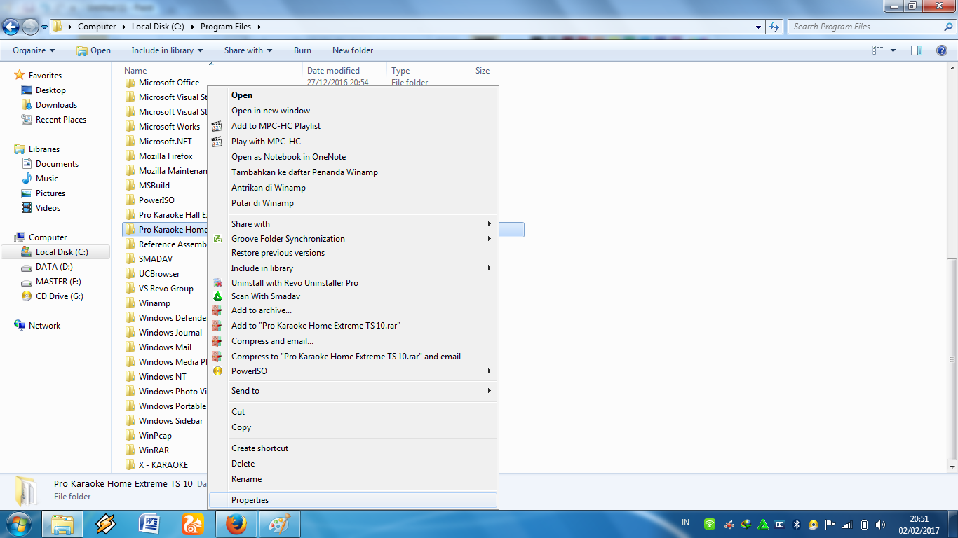Click the Back navigation arrow button
The width and height of the screenshot is (958, 538).
[x=11, y=27]
